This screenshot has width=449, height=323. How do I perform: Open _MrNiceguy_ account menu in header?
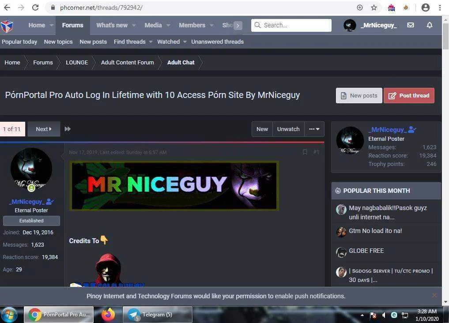(x=370, y=25)
